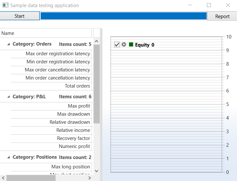Toggle the Equity series checkbox

tap(117, 45)
